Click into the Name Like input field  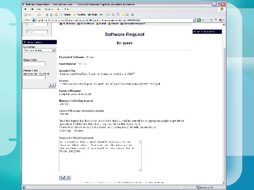click(x=34, y=64)
